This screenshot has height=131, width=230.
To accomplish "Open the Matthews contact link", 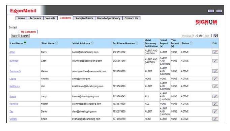I will (15, 86).
